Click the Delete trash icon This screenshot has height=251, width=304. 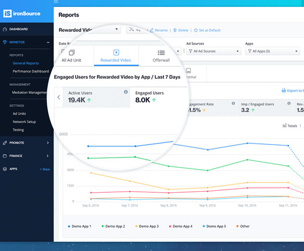[x=175, y=30]
